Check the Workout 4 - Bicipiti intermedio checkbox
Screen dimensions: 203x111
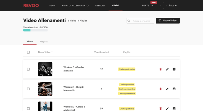pos(28,89)
